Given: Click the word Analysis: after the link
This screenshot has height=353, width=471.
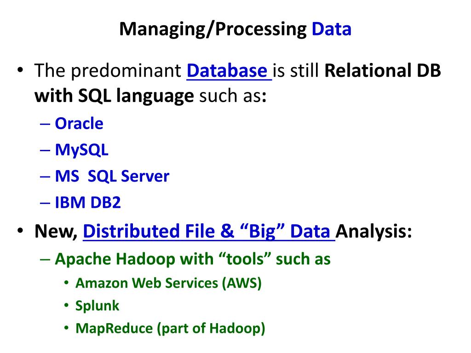Looking at the screenshot, I should click(373, 231).
